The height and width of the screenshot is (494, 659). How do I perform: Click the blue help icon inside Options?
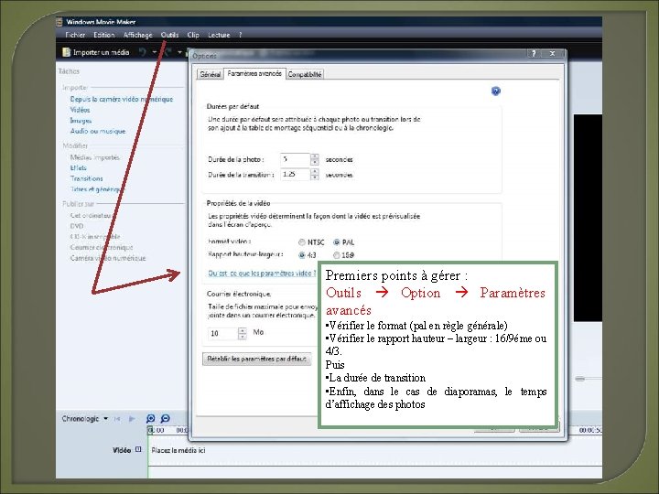coord(496,91)
